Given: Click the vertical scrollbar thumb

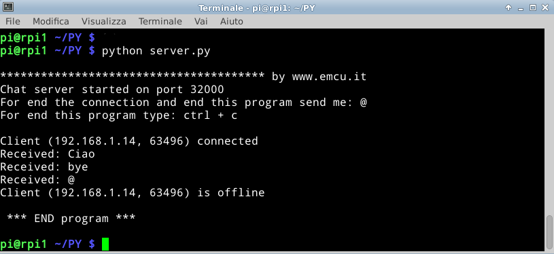Looking at the screenshot, I should tap(549, 232).
